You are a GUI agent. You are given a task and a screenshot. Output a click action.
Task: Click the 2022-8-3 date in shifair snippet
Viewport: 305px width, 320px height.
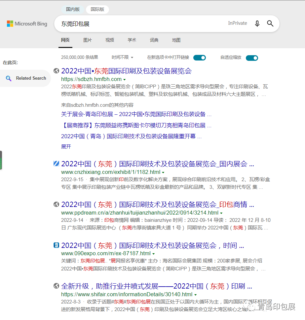[x=71, y=302]
